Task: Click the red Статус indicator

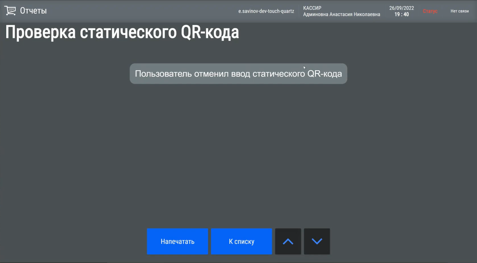Action: (430, 11)
